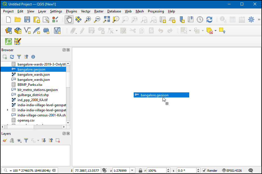This screenshot has height=174, width=262.
Task: Enable item properties info in Browser
Action: pos(33,57)
